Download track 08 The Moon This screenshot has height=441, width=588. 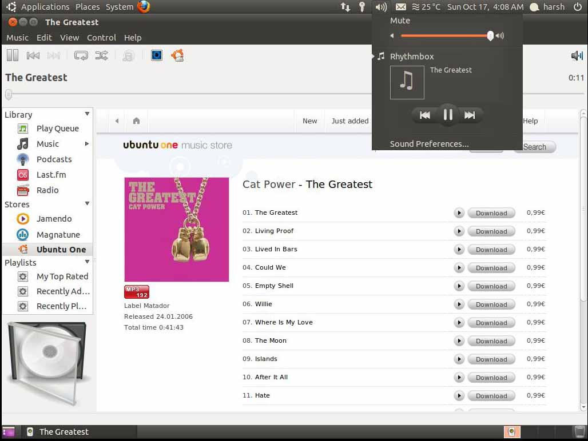tap(491, 341)
